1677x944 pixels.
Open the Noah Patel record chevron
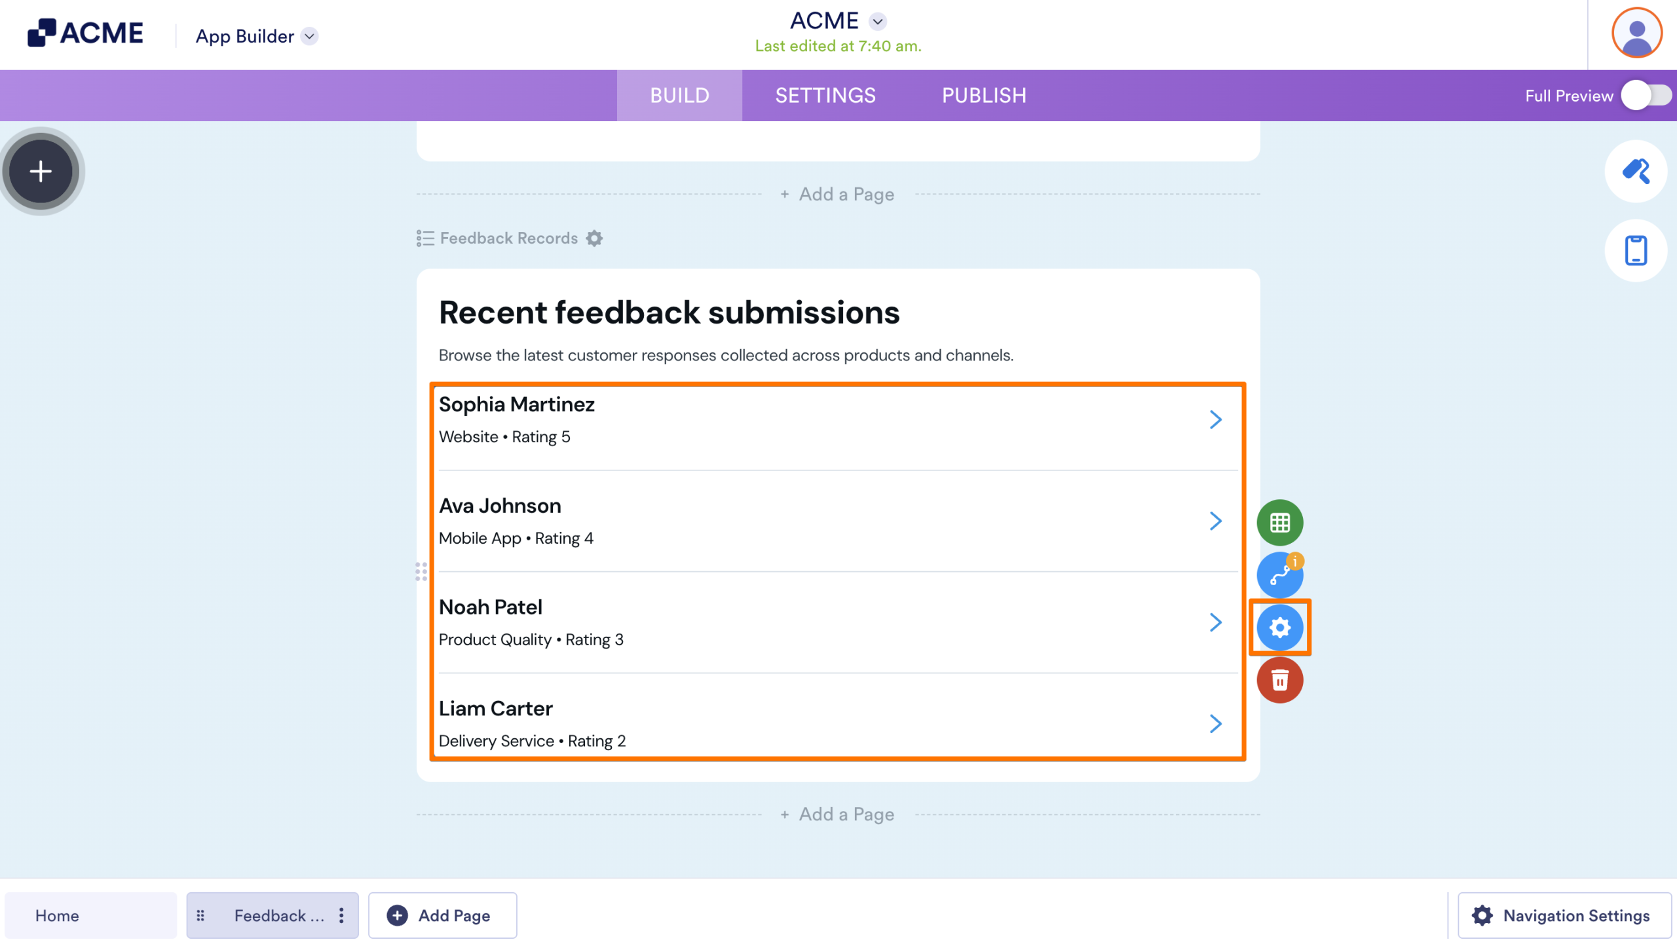click(x=1215, y=622)
